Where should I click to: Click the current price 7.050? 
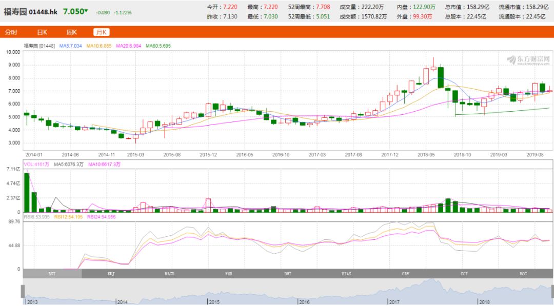click(73, 12)
